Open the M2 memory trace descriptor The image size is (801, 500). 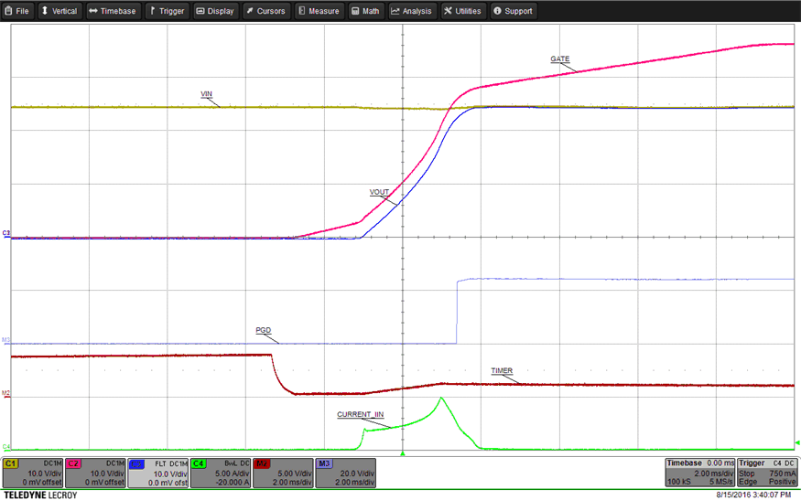click(281, 473)
